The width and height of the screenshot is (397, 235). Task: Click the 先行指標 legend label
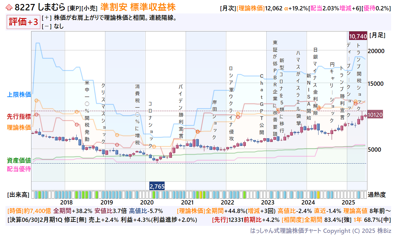tap(19, 116)
